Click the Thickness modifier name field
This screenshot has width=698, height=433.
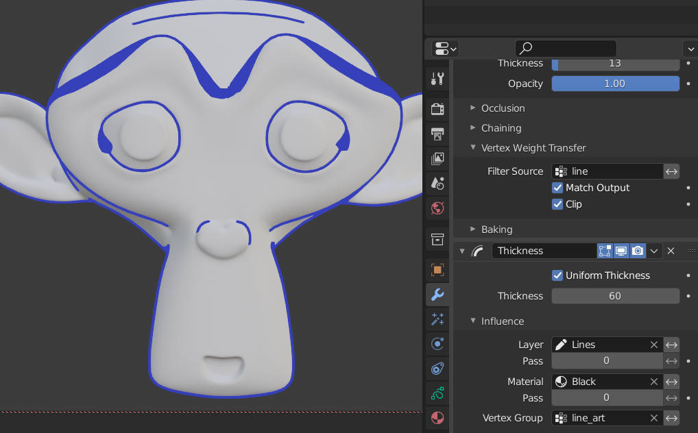[544, 251]
